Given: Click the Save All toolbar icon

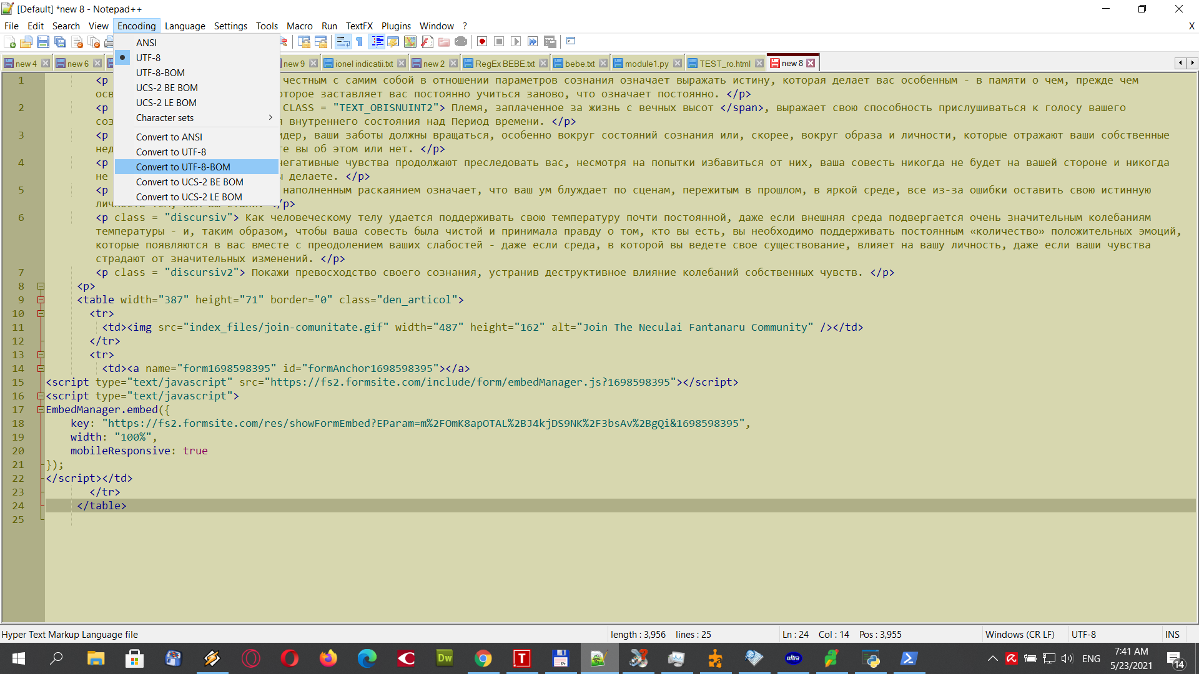Looking at the screenshot, I should [x=60, y=42].
